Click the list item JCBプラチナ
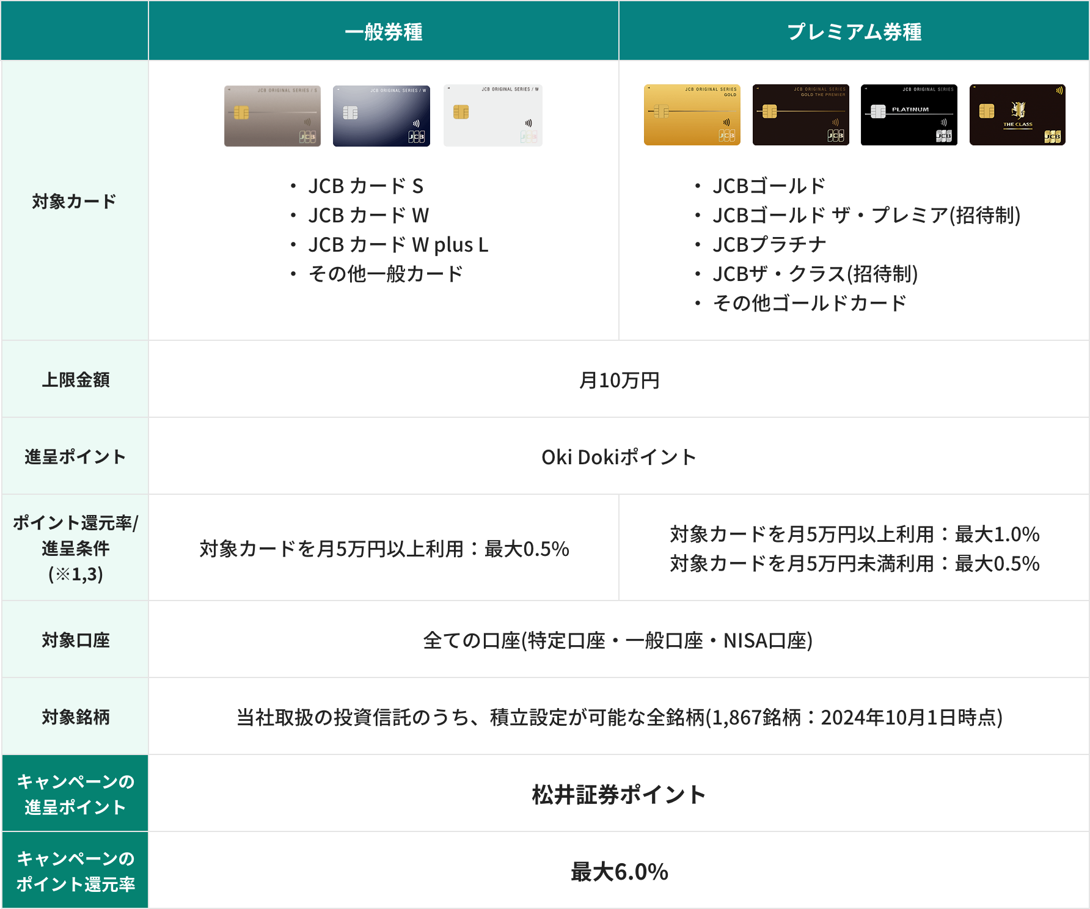This screenshot has width=1090, height=909. (769, 244)
